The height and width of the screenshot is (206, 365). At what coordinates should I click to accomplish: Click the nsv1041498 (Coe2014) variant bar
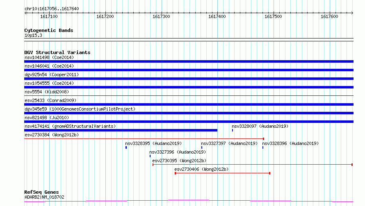coord(189,61)
